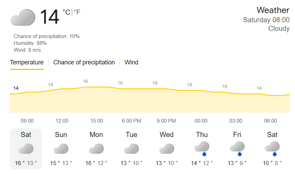The width and height of the screenshot is (295, 174).
Task: Select Thursday's rain cloud icon
Action: tap(202, 149)
